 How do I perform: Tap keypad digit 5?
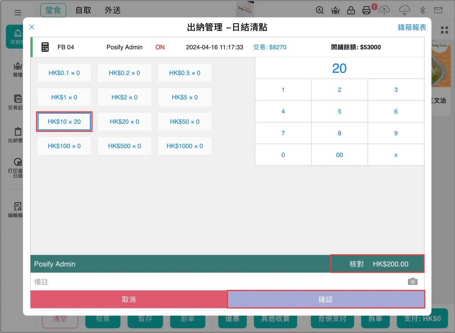[339, 111]
